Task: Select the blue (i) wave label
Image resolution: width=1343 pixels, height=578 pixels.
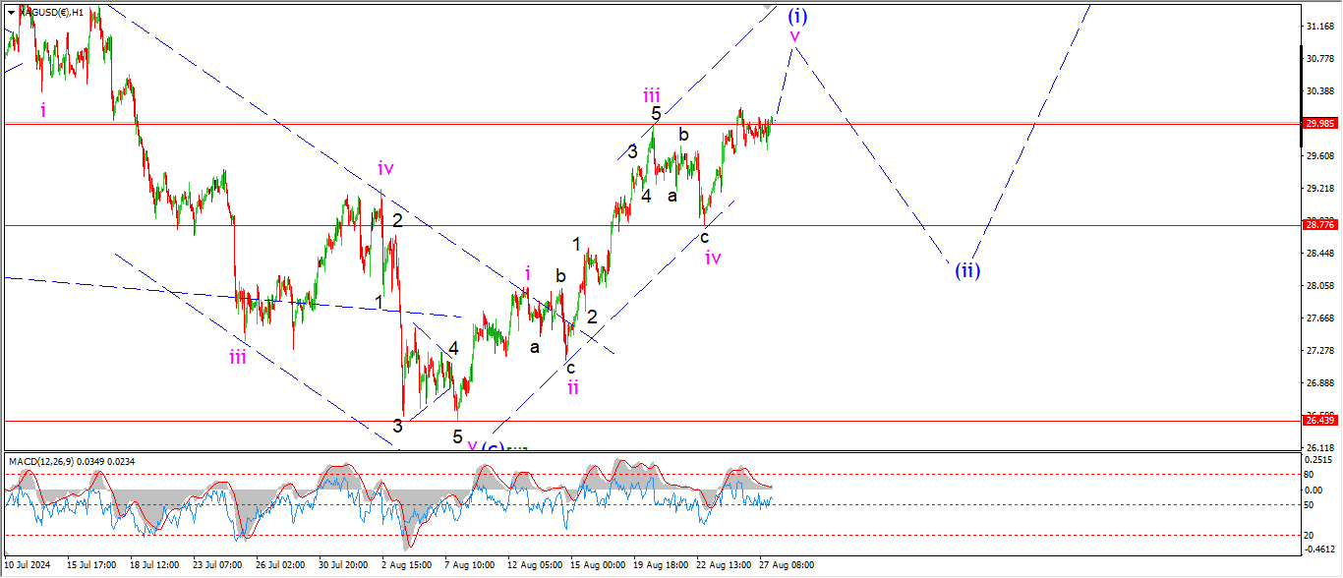Action: point(797,15)
